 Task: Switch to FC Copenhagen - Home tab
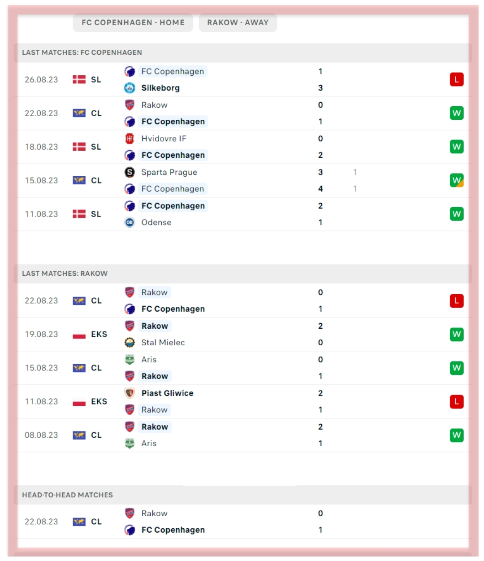(133, 22)
